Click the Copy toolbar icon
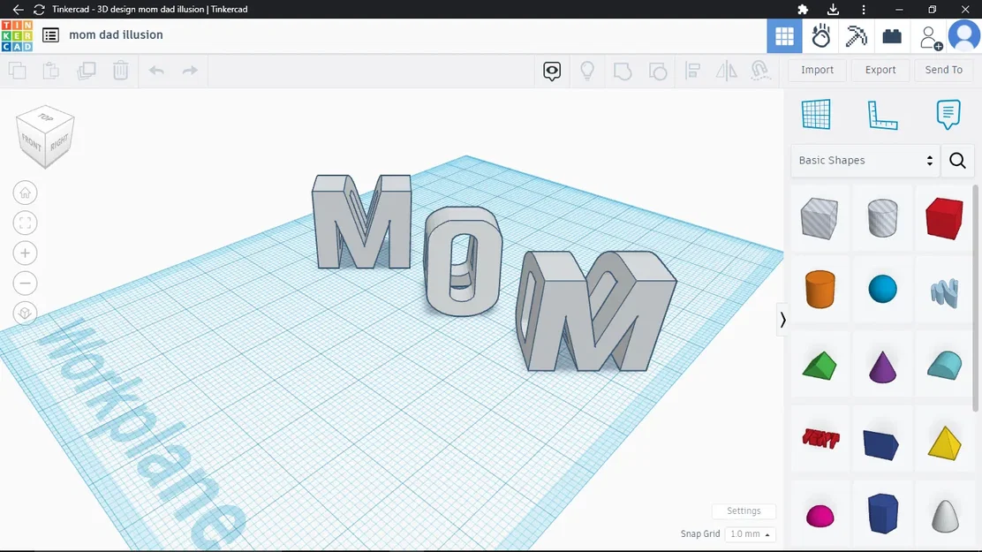 point(18,70)
